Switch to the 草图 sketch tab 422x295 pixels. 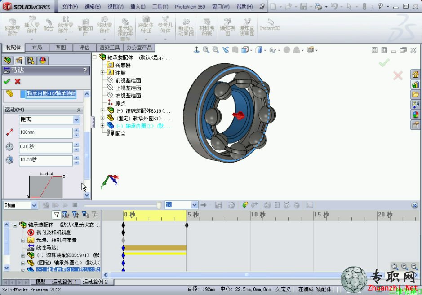[61, 48]
